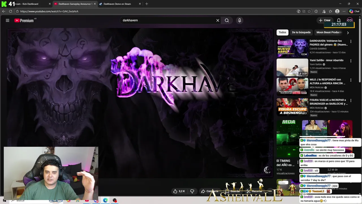Open the MILO J le RESPONDIÓ video title
Viewport: 362px width, 204px height.
tap(327, 82)
